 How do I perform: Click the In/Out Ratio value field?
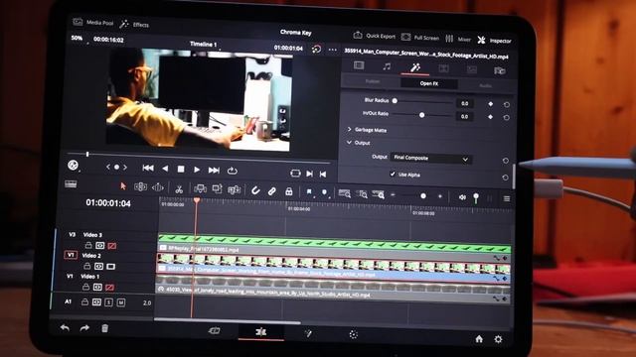coord(465,117)
